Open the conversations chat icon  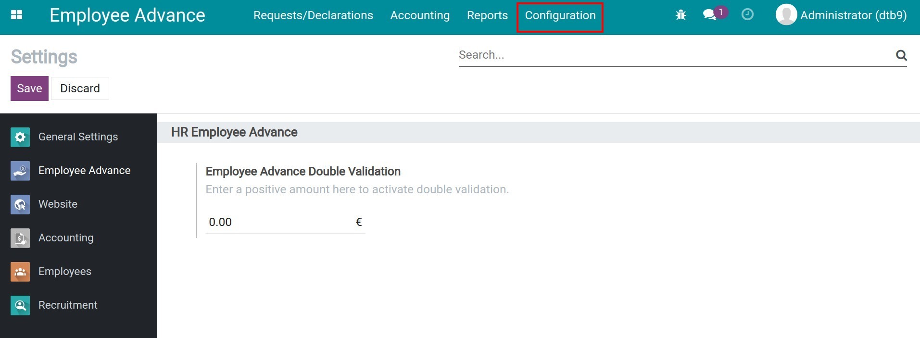pos(709,15)
